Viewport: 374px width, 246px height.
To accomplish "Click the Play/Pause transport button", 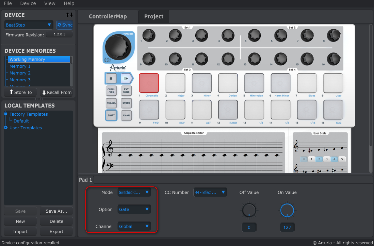I will (126, 78).
